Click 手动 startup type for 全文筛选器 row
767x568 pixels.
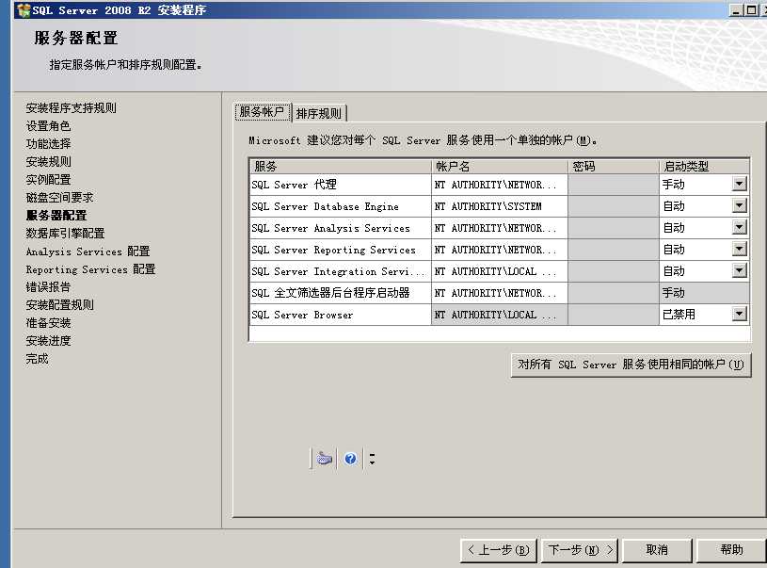tap(704, 293)
